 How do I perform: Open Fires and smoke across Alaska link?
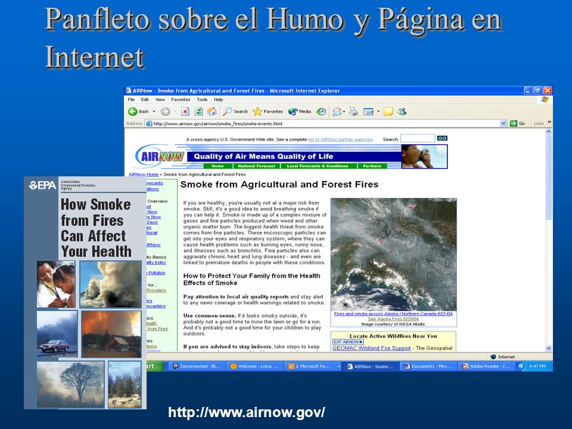pyautogui.click(x=393, y=314)
